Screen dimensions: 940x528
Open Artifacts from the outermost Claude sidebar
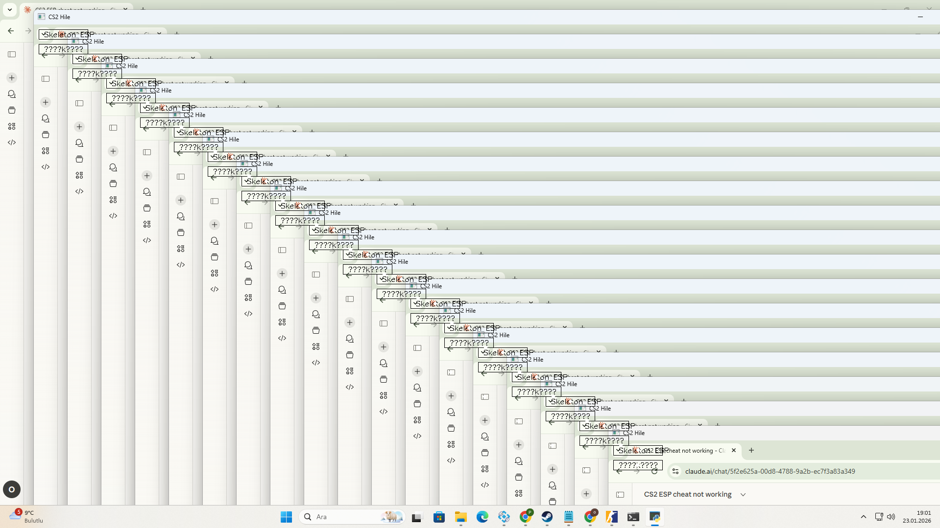click(x=12, y=126)
